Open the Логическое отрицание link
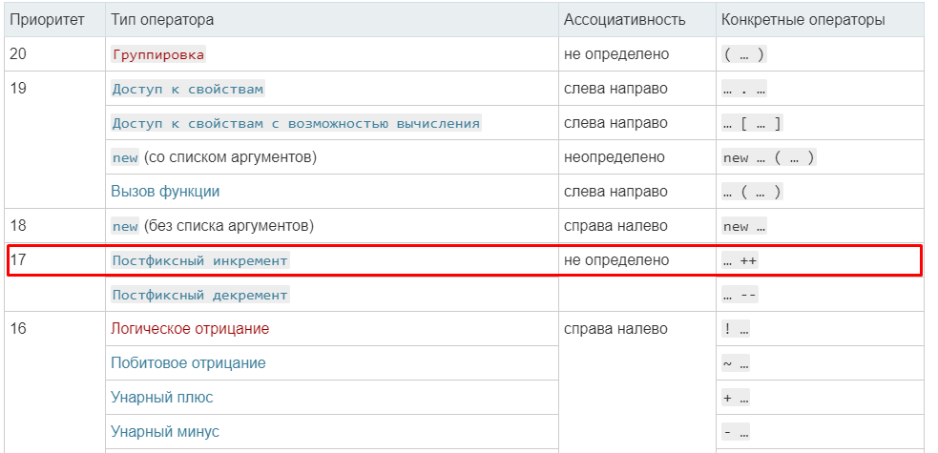The image size is (938, 453). click(x=190, y=329)
